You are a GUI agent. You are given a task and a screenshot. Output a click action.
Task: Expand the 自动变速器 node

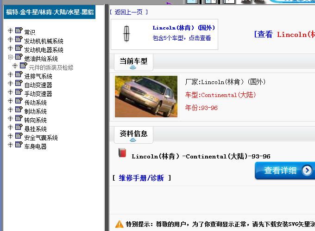pos(11,83)
